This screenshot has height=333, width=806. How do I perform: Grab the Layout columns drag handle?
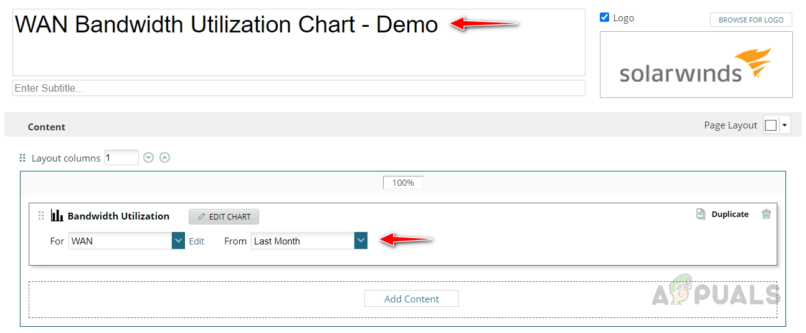(x=23, y=158)
